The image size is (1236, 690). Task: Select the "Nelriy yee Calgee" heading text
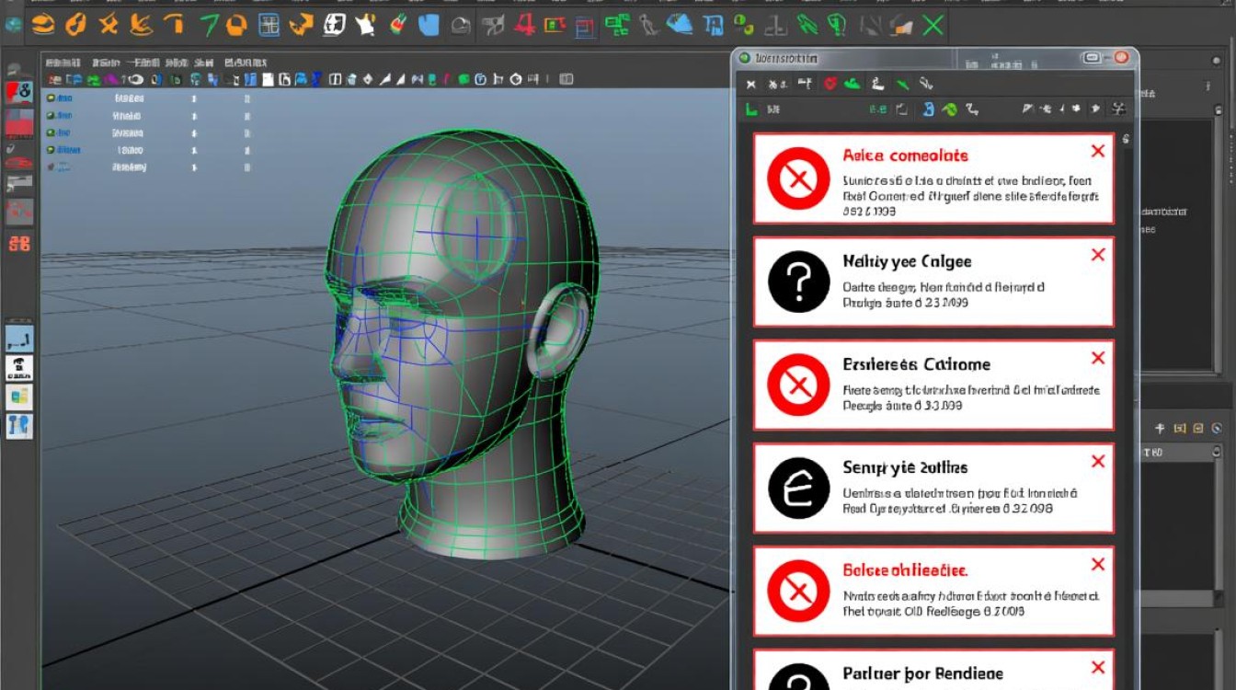[x=907, y=261]
